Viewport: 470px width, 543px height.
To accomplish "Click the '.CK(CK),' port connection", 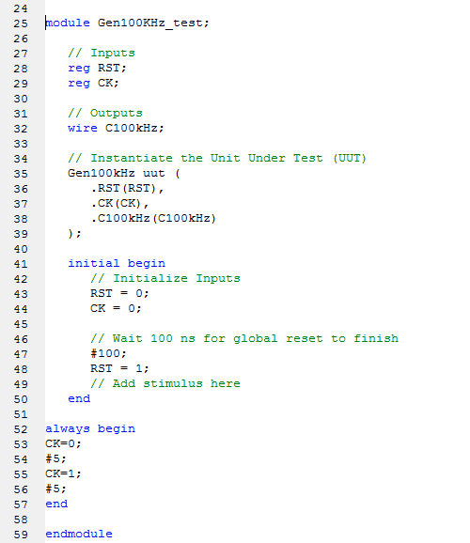I will 120,203.
